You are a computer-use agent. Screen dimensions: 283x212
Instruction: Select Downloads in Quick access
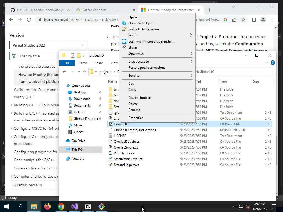(x=82, y=99)
